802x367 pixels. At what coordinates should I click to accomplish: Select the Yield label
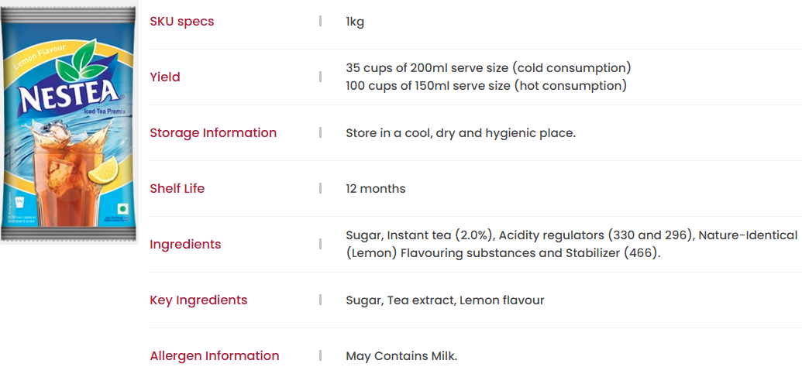click(x=165, y=77)
